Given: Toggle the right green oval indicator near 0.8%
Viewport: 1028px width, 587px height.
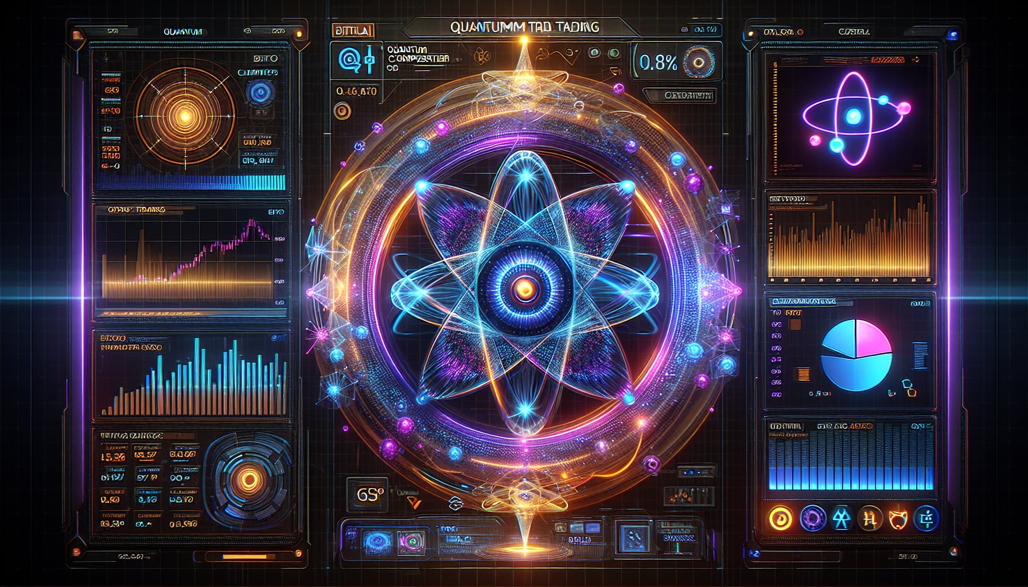Looking at the screenshot, I should 614,53.
